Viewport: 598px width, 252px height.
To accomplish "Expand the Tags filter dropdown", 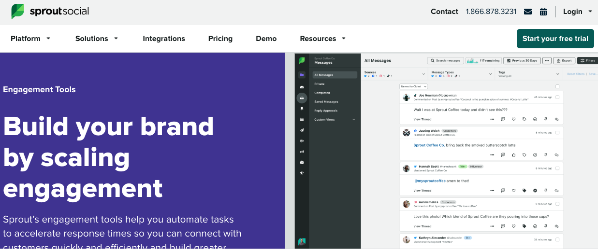I will pyautogui.click(x=558, y=74).
